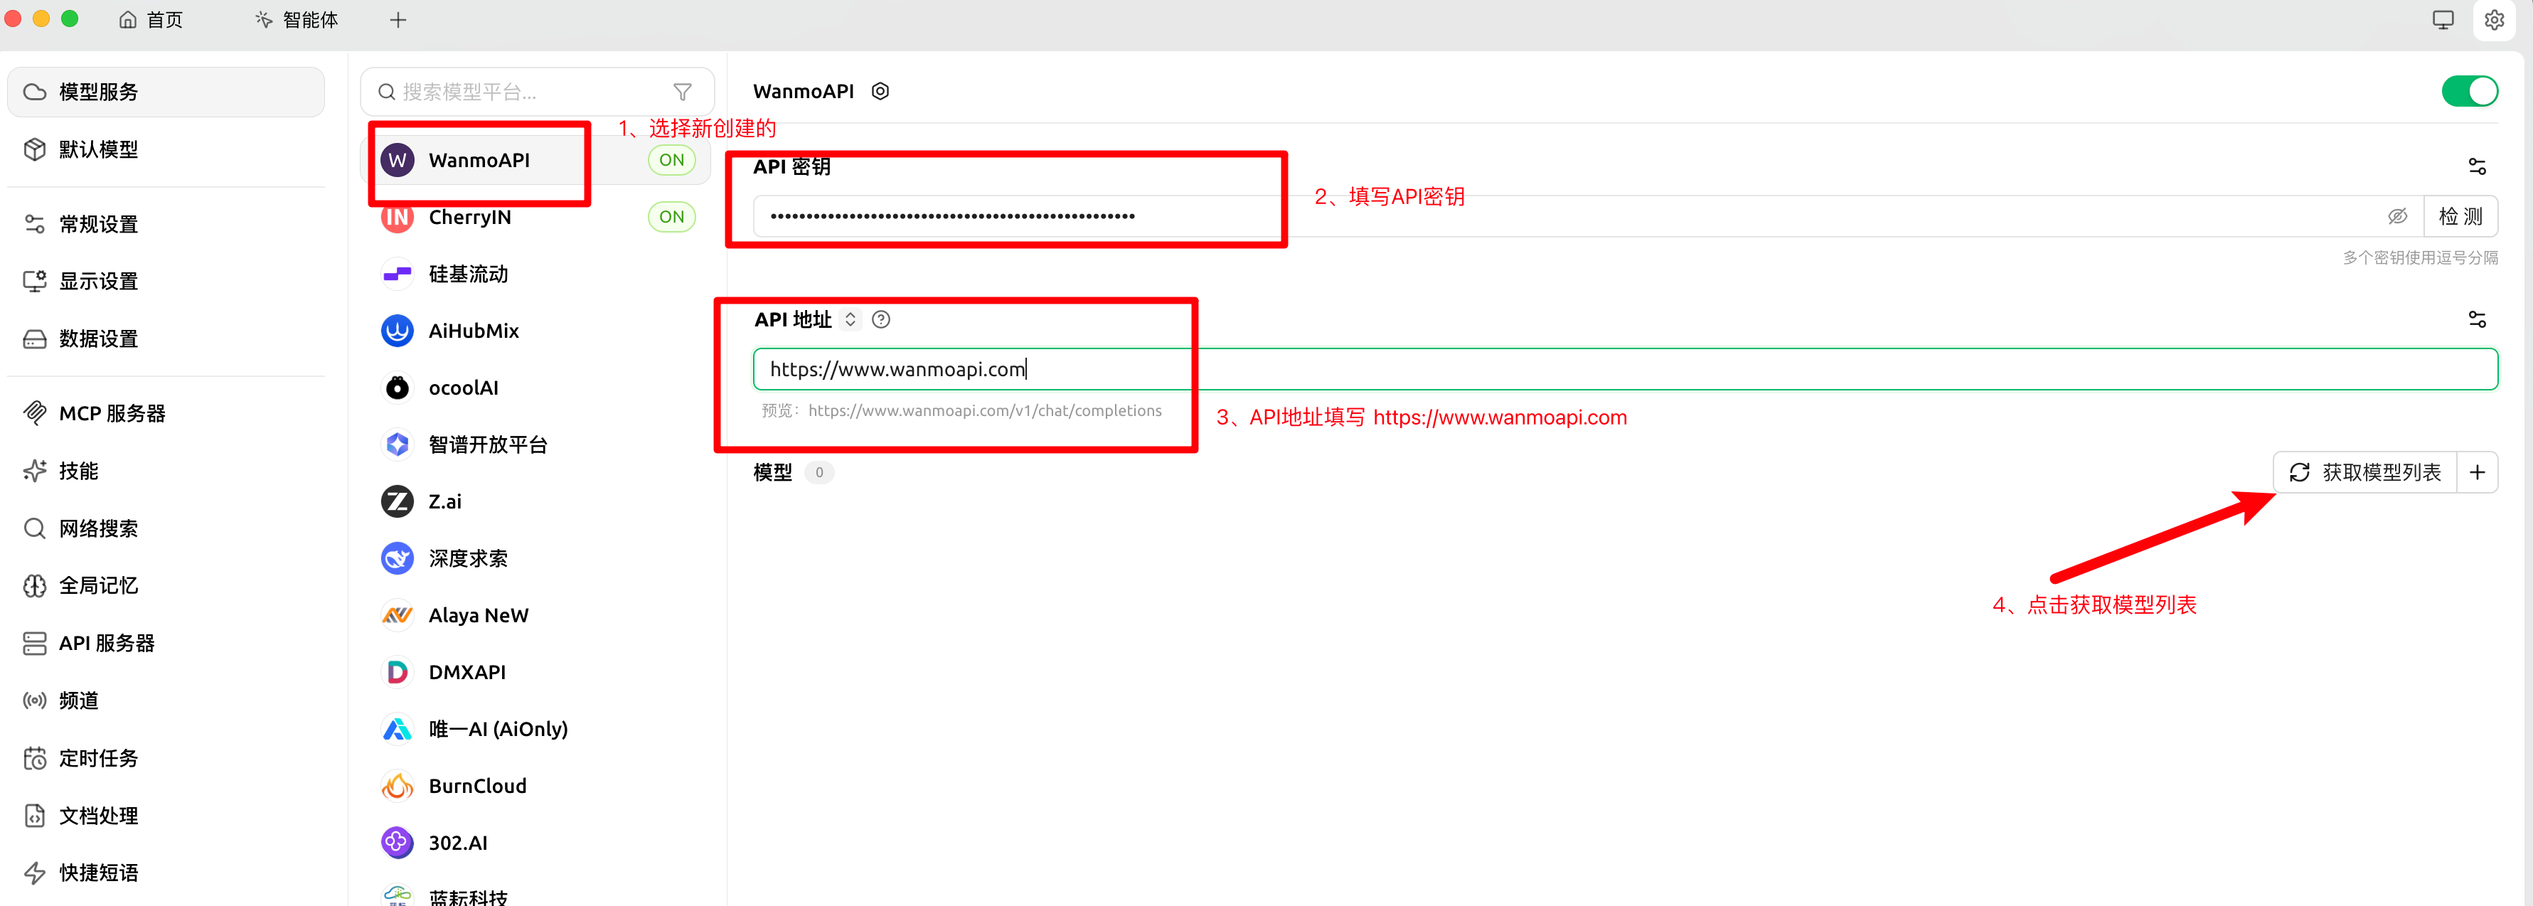Click the 网络搜索 magnifier icon
The height and width of the screenshot is (906, 2533).
(34, 528)
